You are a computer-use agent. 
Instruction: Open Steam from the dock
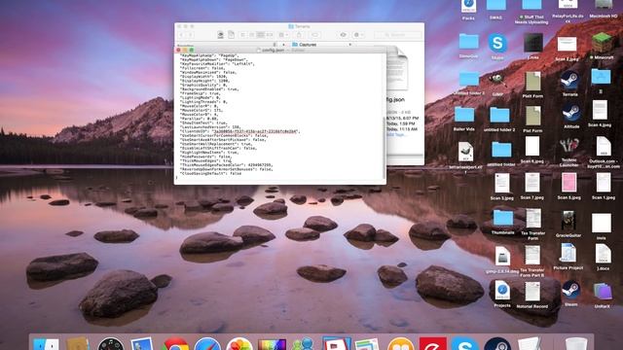pyautogui.click(x=497, y=343)
